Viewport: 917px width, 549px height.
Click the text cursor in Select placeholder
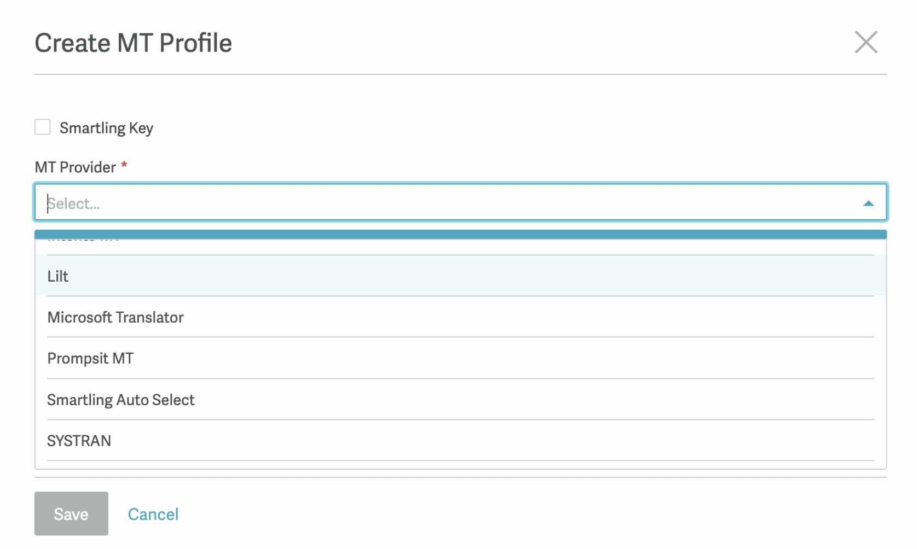(48, 203)
